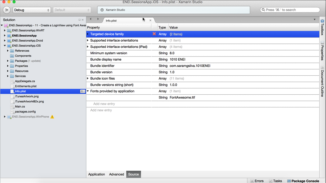Image resolution: width=326 pixels, height=183 pixels.
Task: Navigate forward with right arrow
Action: tap(98, 19)
